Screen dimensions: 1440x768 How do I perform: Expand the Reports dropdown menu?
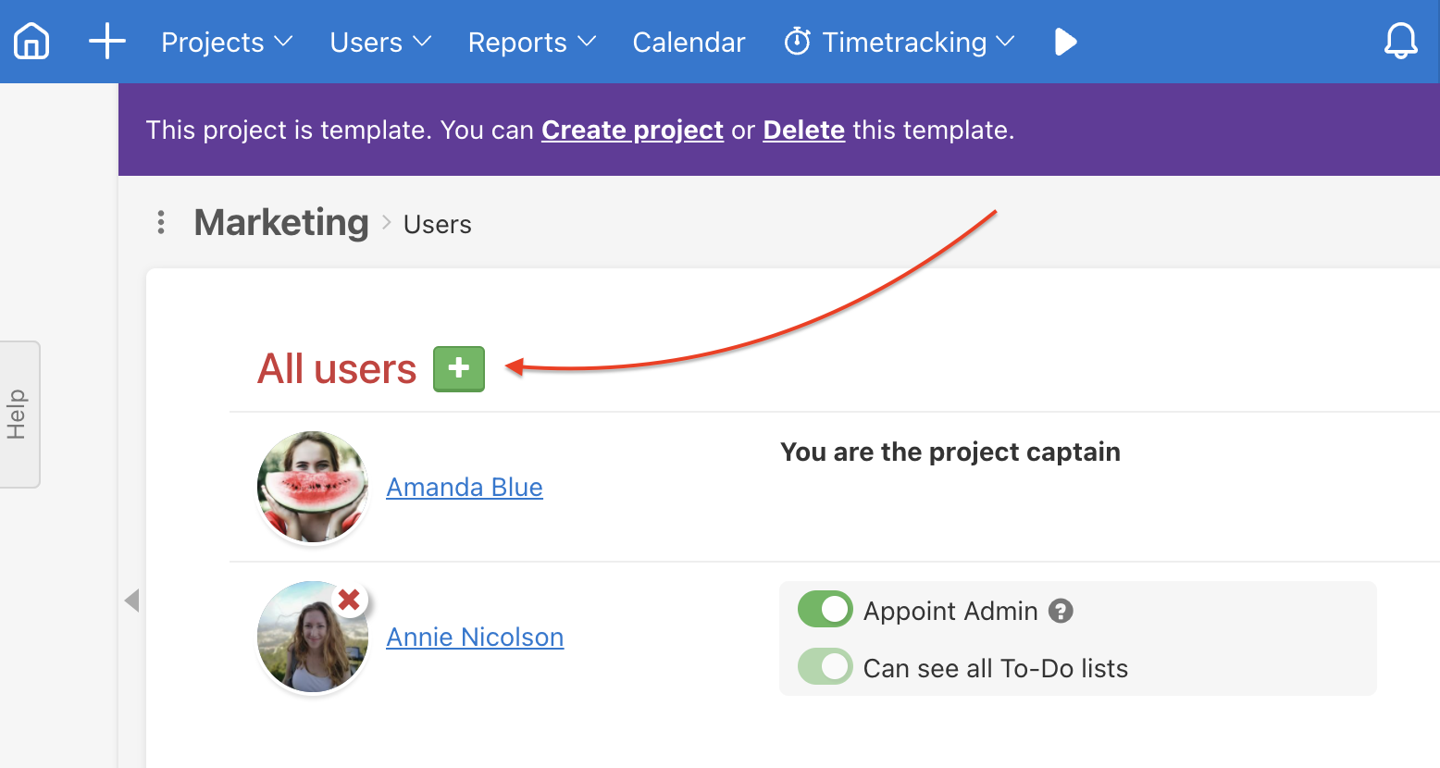[532, 43]
